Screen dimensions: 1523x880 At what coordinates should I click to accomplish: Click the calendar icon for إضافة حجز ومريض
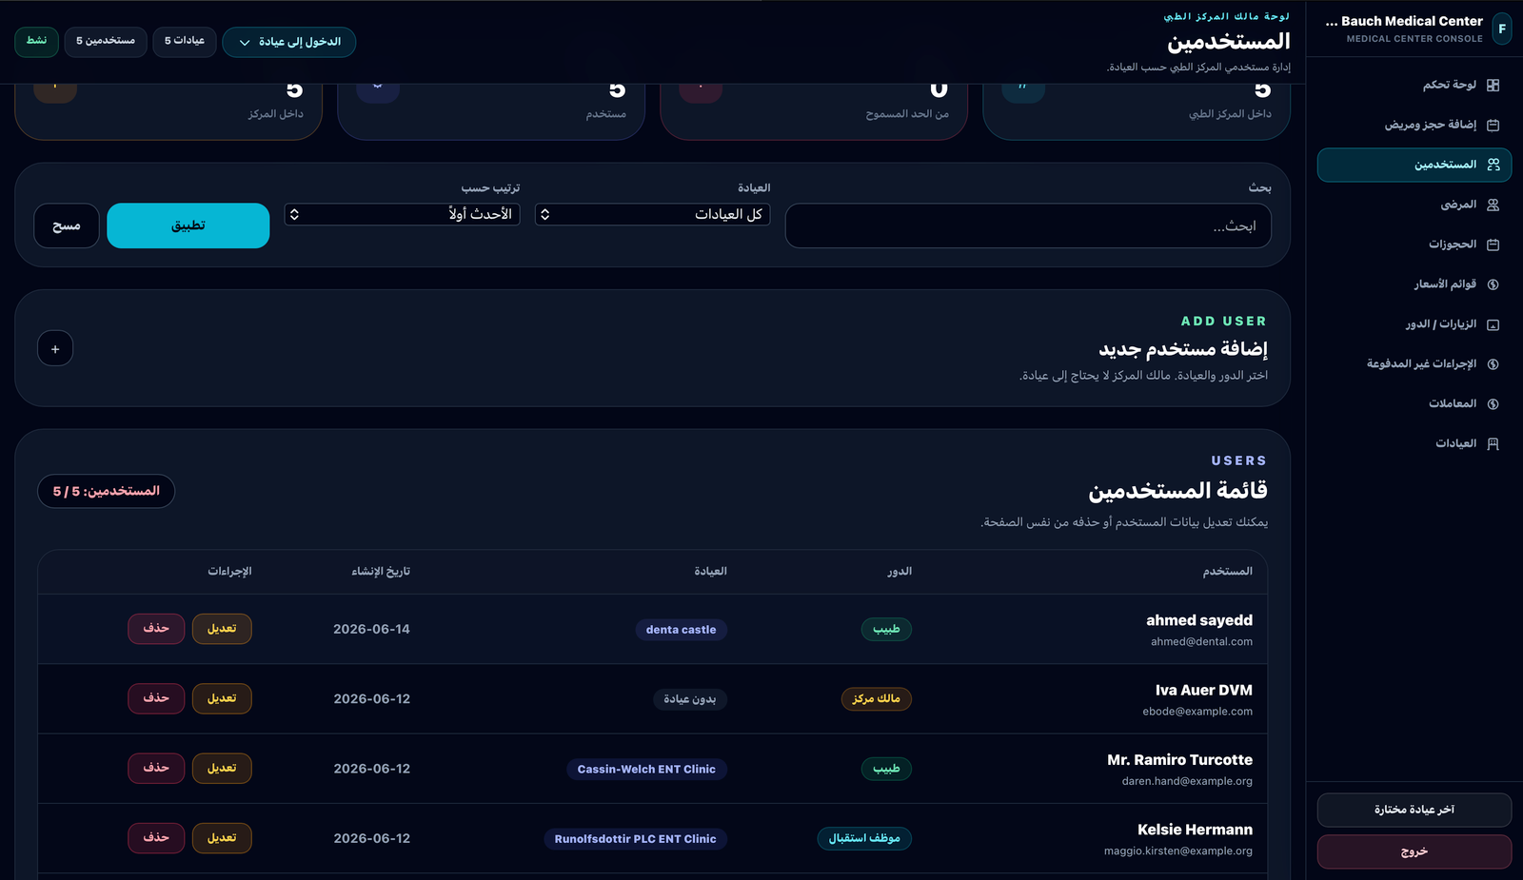pos(1493,125)
